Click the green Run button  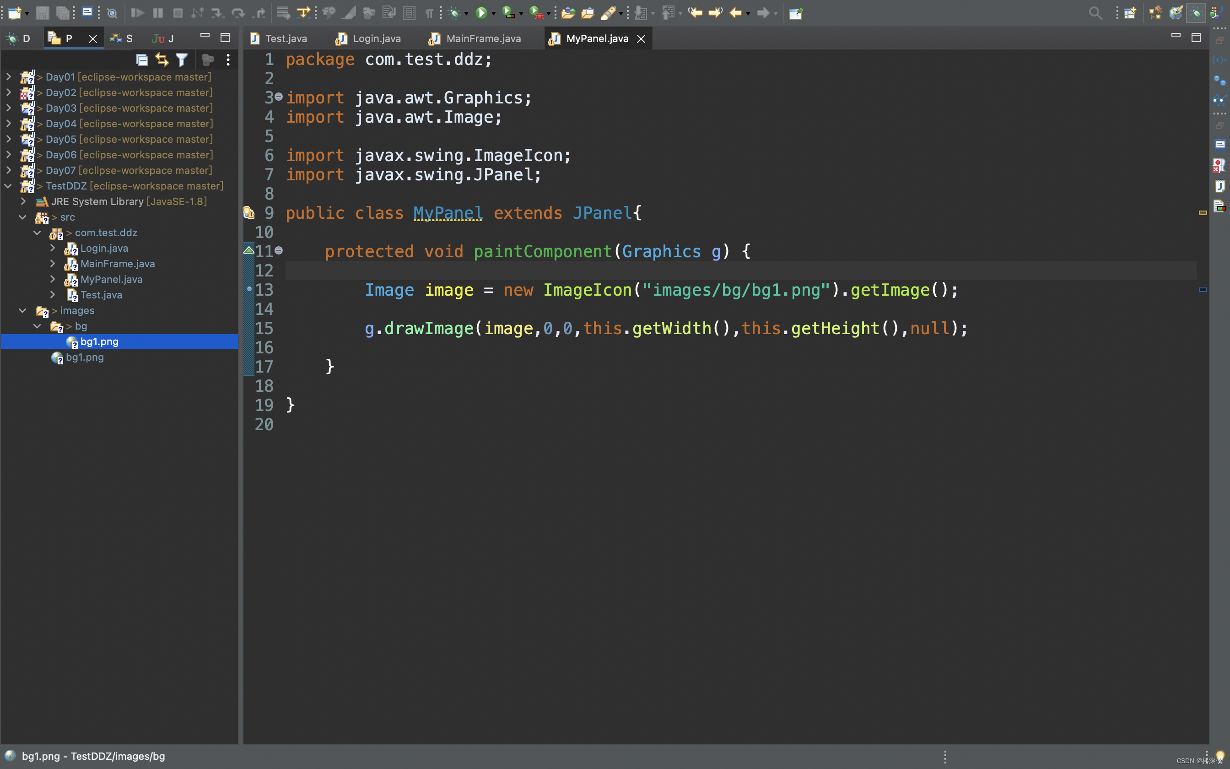481,13
